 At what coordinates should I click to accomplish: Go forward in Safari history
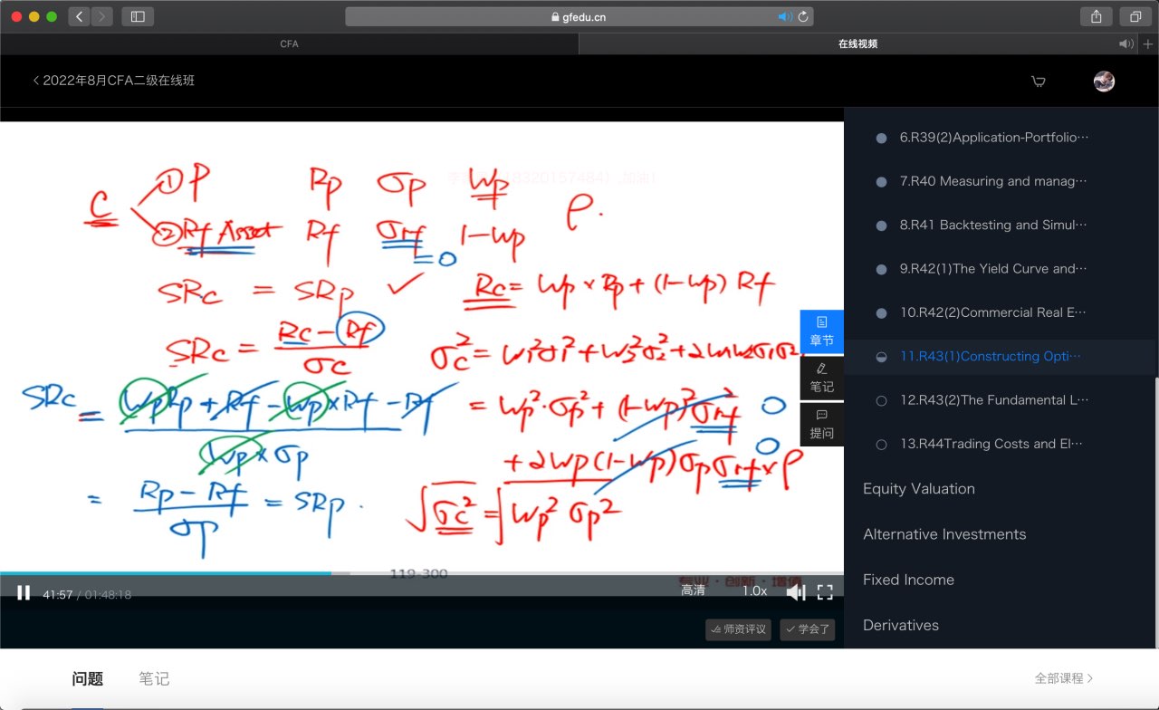pyautogui.click(x=101, y=16)
